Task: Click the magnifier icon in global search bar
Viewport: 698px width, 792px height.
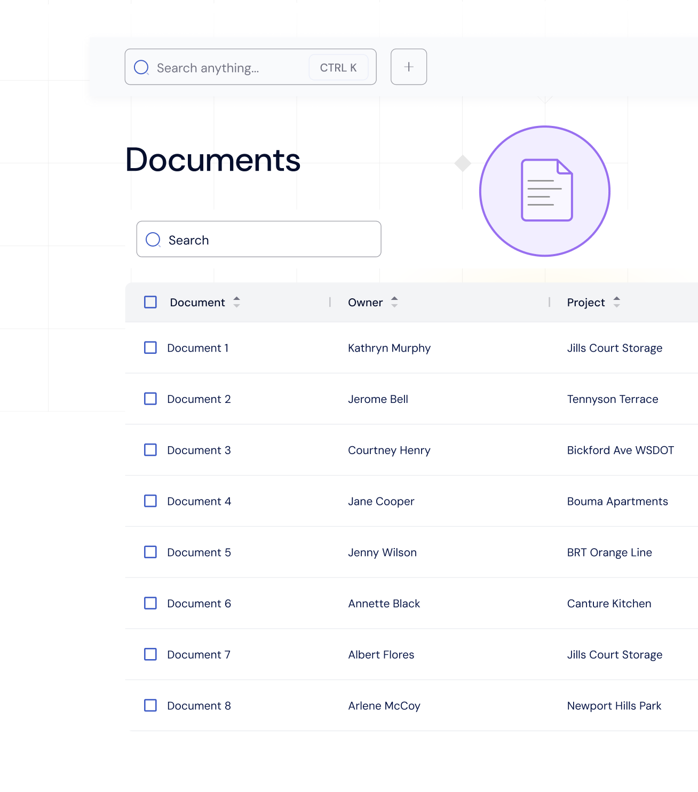Action: (141, 67)
